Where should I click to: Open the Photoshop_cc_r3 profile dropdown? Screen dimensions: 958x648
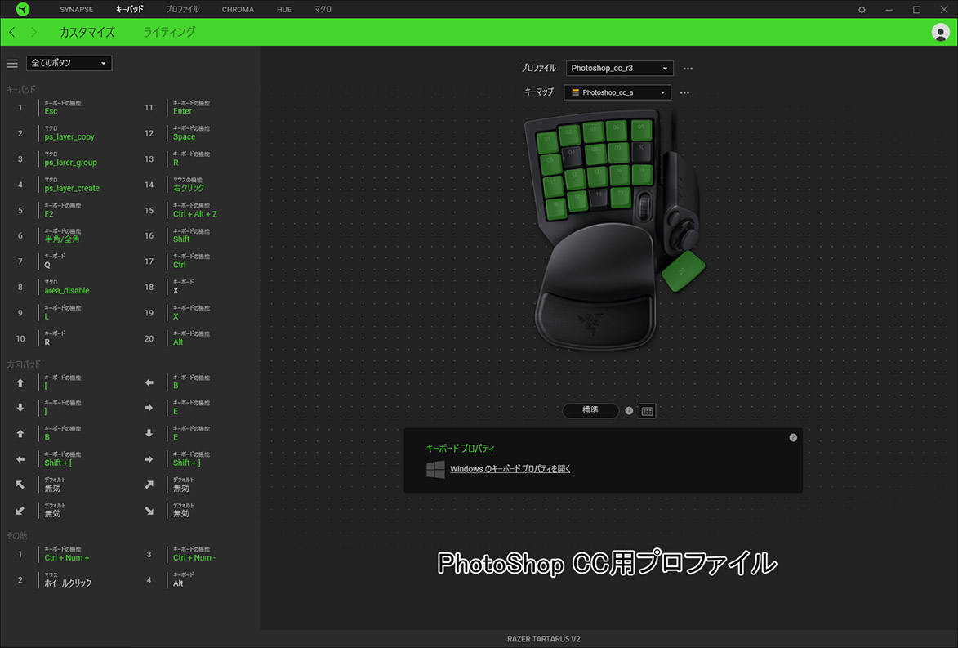tap(620, 69)
